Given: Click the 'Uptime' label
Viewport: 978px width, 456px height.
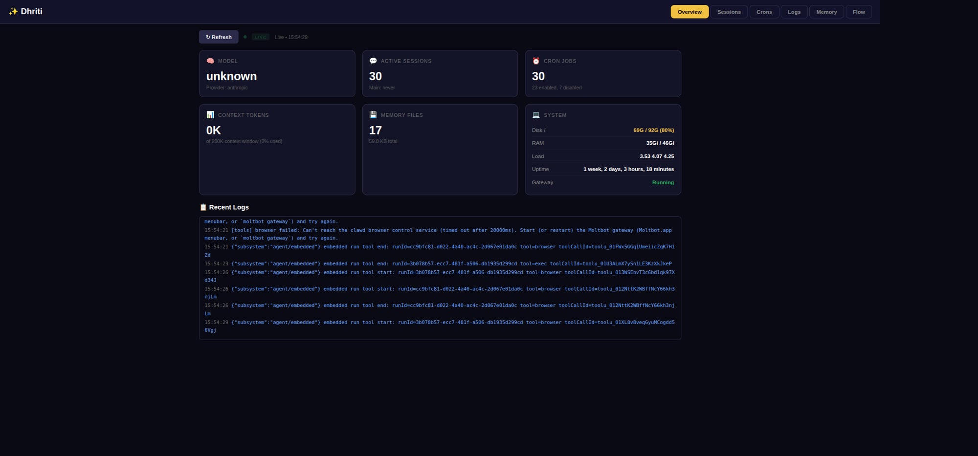Looking at the screenshot, I should coord(540,169).
